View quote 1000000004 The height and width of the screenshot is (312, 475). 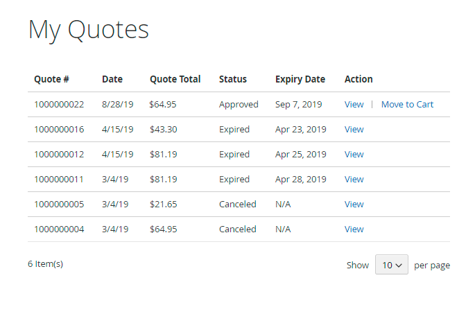(354, 229)
